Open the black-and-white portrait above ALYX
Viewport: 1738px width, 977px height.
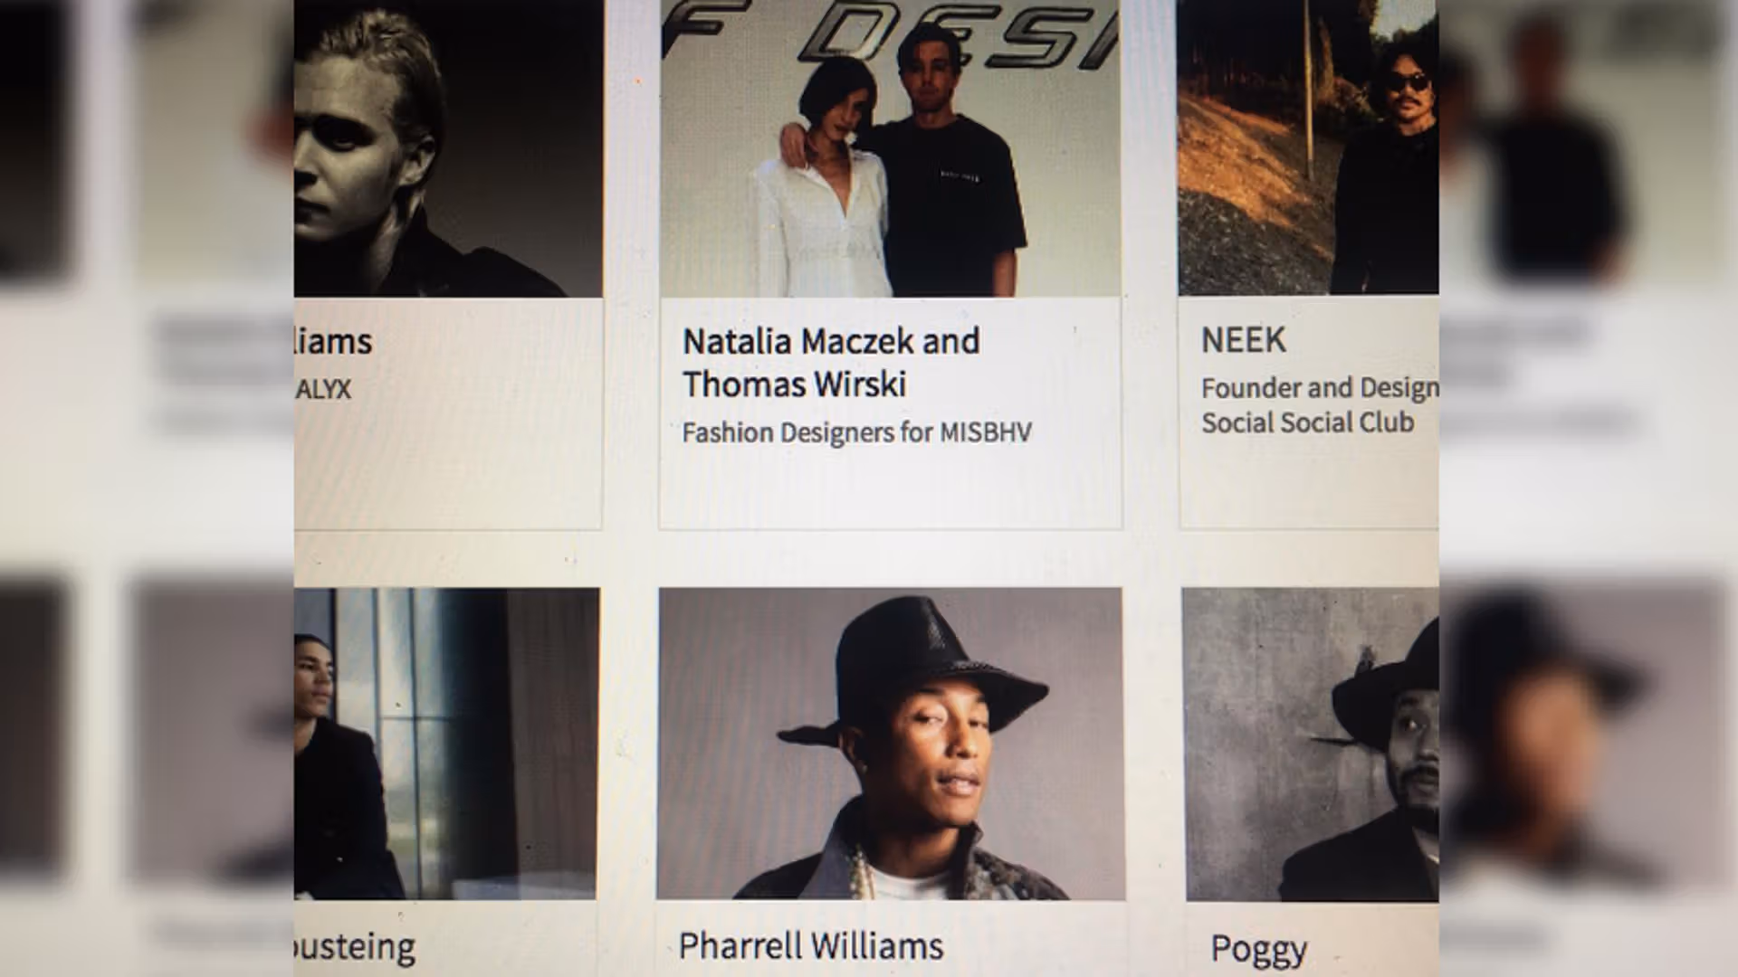[448, 148]
